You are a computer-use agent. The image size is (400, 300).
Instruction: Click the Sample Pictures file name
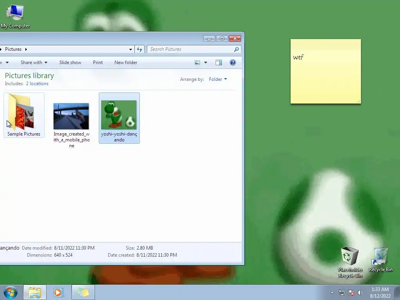(24, 134)
